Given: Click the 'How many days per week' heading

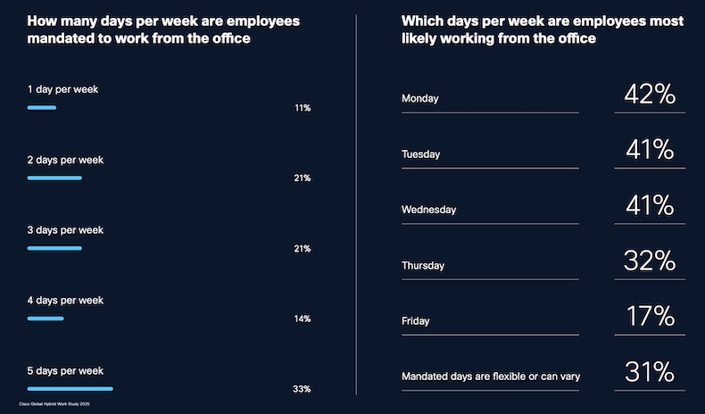Looking at the screenshot, I should [x=163, y=29].
